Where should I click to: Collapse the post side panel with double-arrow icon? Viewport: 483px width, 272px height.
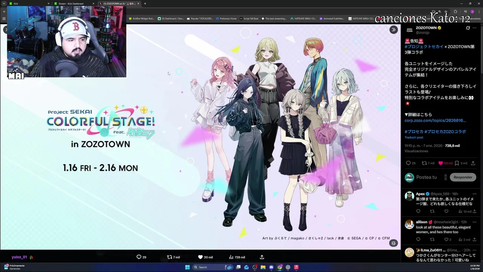pos(394,29)
